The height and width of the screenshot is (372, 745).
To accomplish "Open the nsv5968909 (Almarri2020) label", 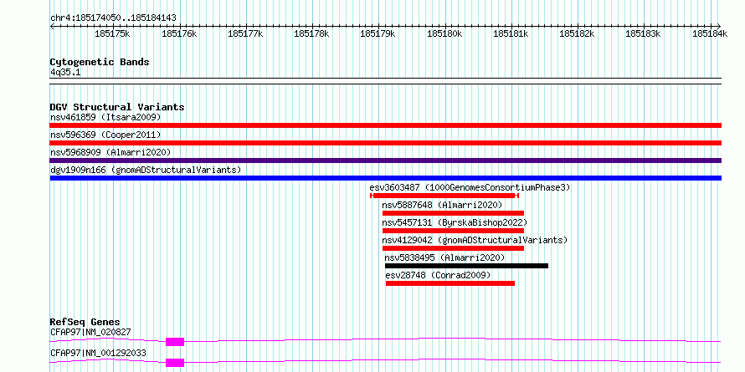I will point(110,152).
